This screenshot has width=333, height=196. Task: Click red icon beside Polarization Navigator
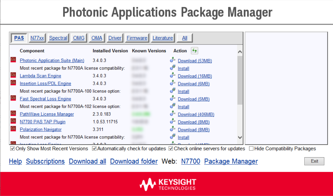tap(13, 129)
